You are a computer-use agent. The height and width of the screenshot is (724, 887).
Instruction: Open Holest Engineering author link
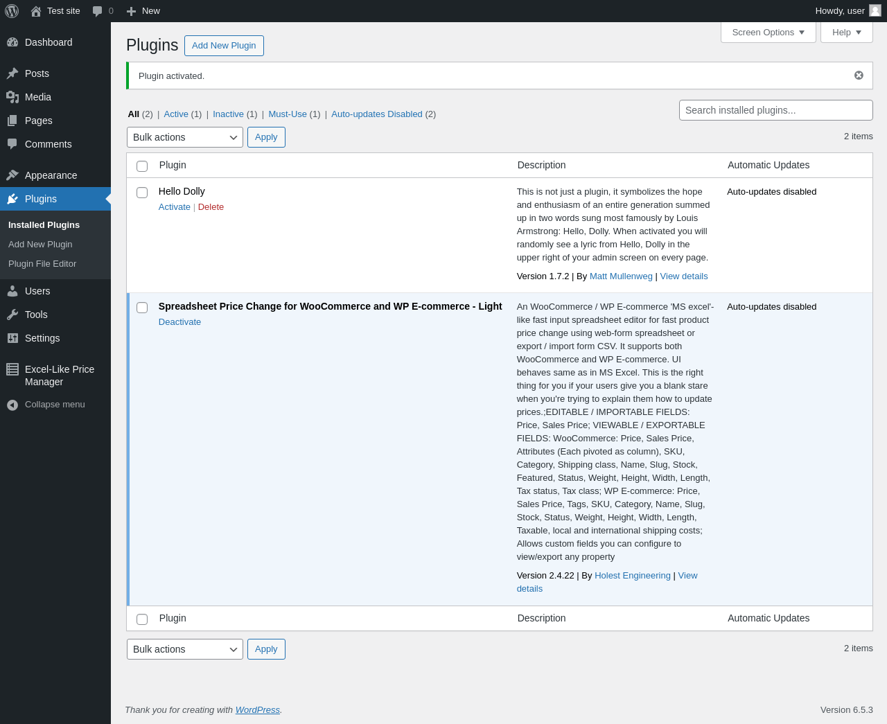click(633, 576)
